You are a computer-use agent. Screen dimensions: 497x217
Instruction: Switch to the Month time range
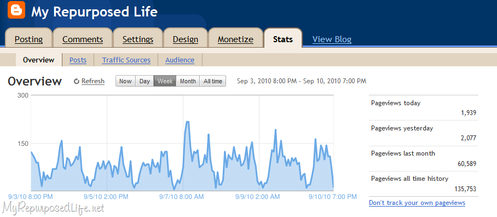pyautogui.click(x=188, y=81)
